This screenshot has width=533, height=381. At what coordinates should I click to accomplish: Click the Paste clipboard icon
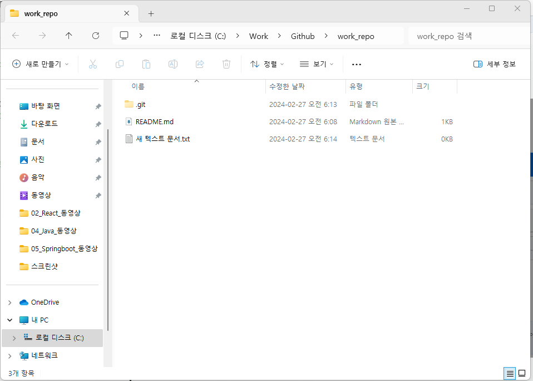(146, 64)
